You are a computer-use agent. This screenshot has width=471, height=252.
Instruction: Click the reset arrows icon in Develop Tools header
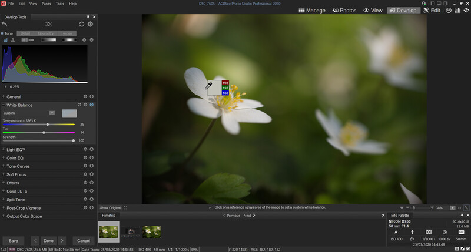click(x=82, y=24)
